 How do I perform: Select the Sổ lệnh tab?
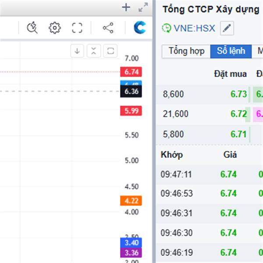tap(231, 51)
